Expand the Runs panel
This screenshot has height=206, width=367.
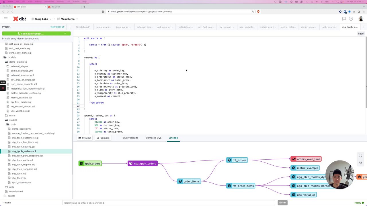[7, 203]
